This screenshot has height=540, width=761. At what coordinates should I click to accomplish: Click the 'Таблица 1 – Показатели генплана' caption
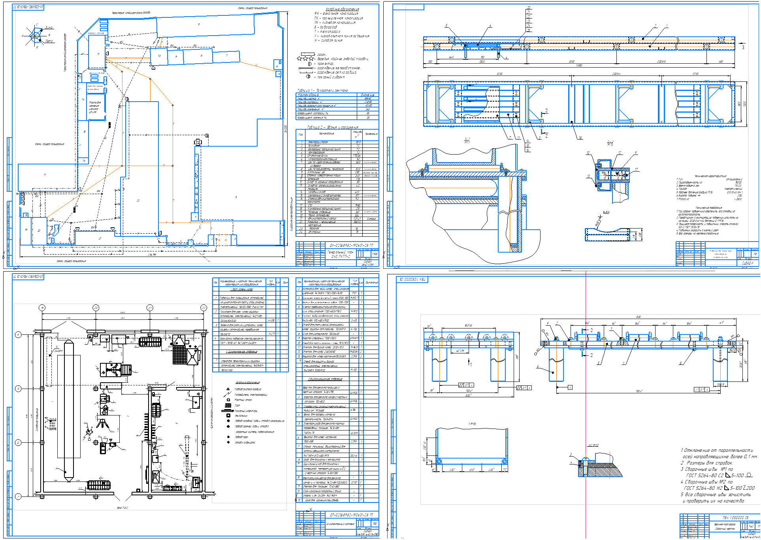pyautogui.click(x=322, y=91)
